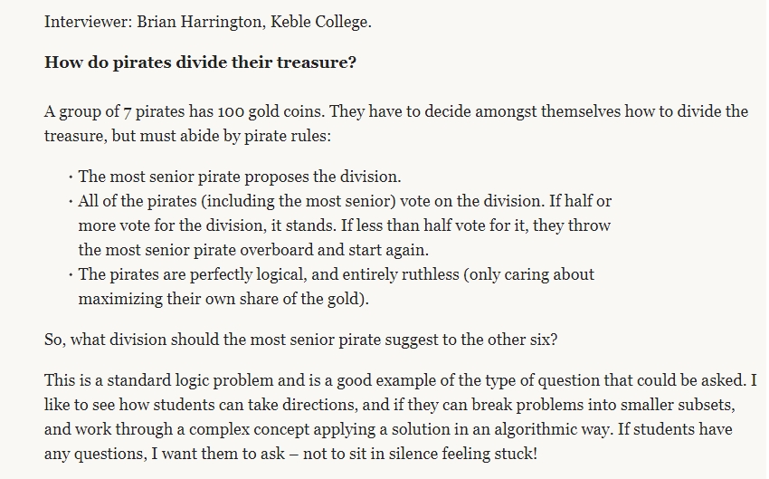Click the name "Brian Harrington"
Image resolution: width=769 pixels, height=479 pixels.
pos(187,22)
